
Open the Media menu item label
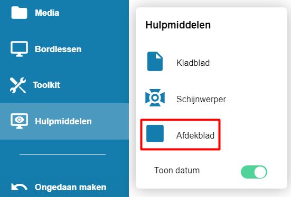coord(47,13)
